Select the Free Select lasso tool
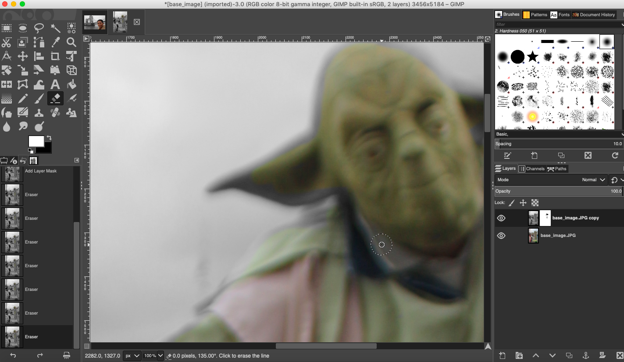The image size is (624, 362). point(39,29)
